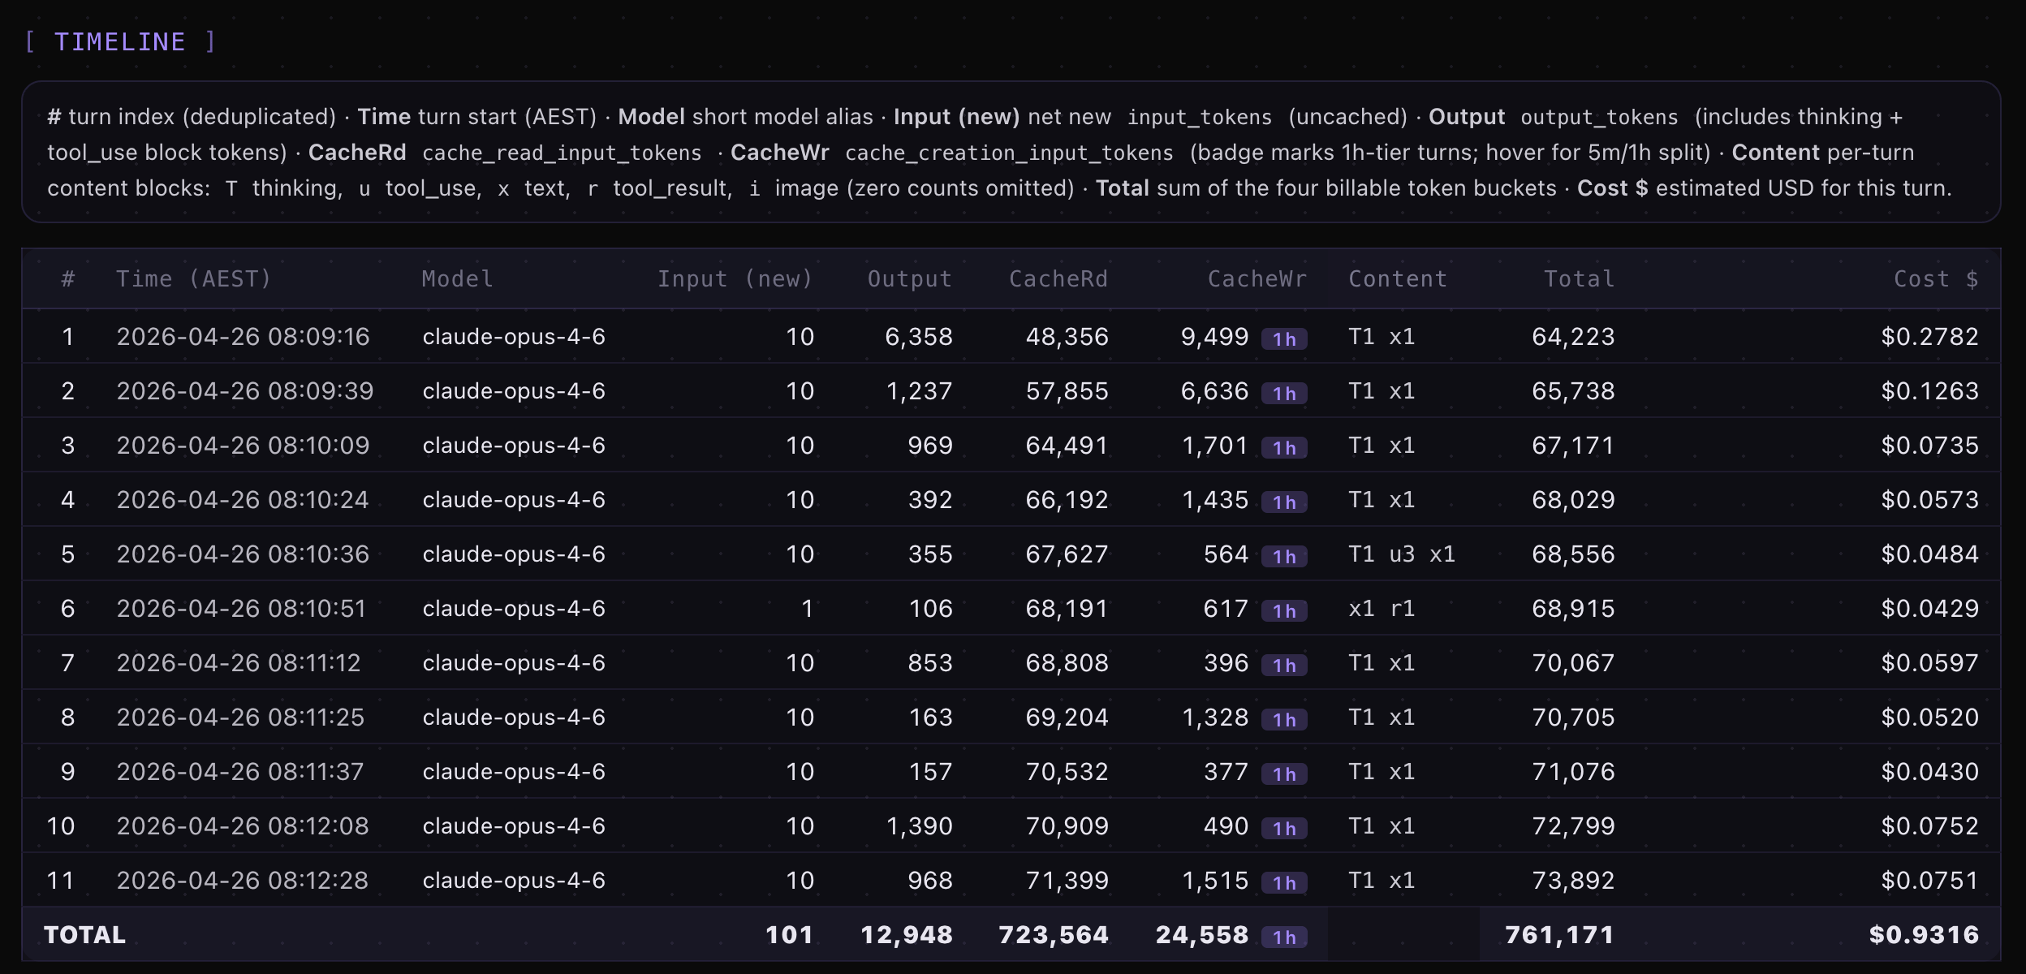
Task: Click the timestamp 2026-04-26 08:12:28
Action: click(x=242, y=881)
